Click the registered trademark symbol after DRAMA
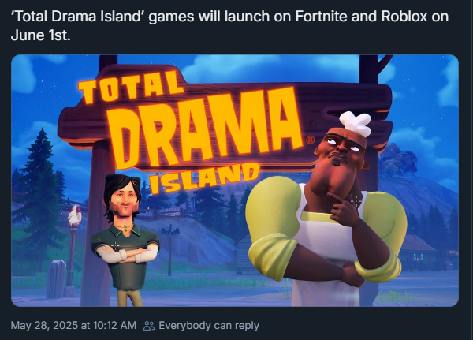The height and width of the screenshot is (340, 473). coord(311,140)
